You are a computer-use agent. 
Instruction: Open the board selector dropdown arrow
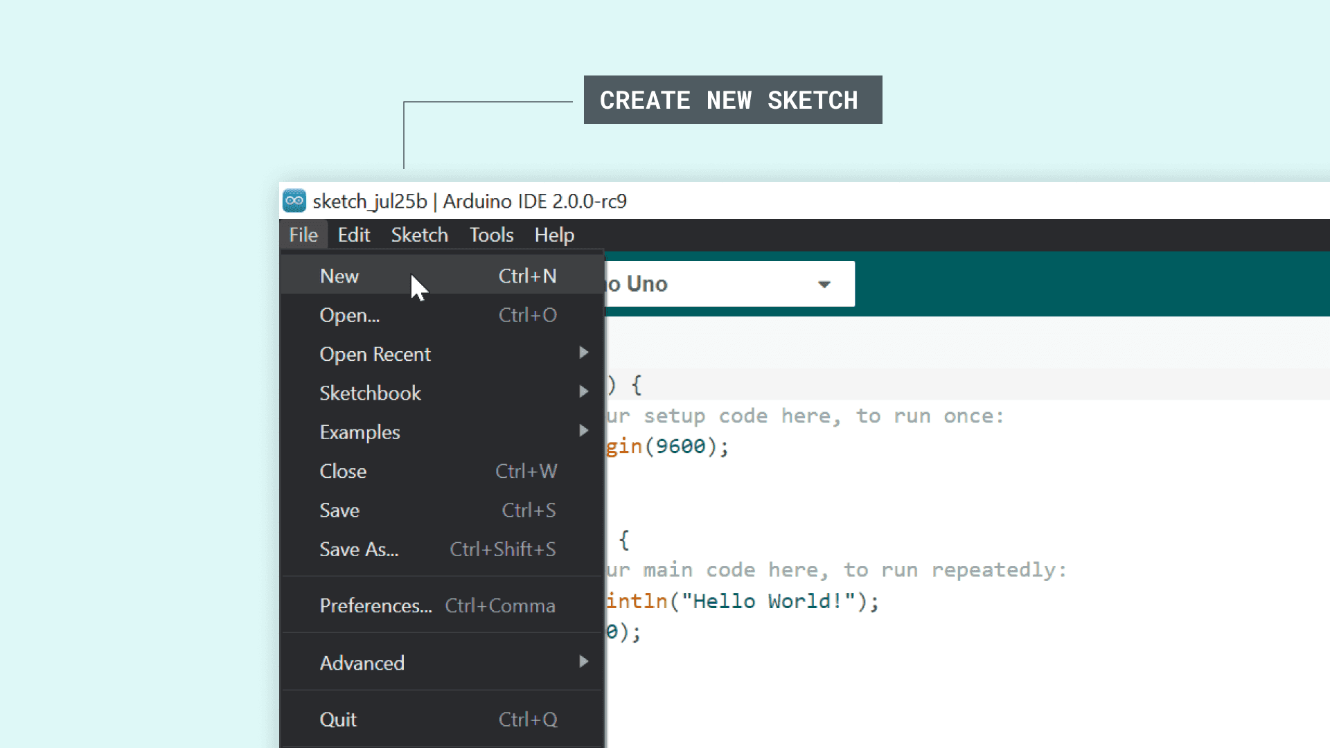click(x=824, y=284)
